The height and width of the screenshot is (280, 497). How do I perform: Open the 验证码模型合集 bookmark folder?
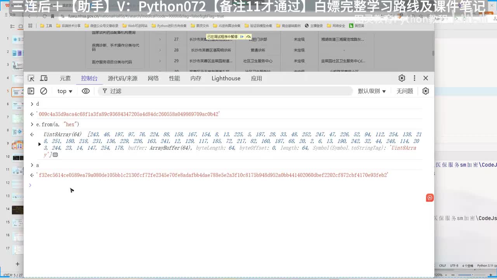click(x=259, y=26)
